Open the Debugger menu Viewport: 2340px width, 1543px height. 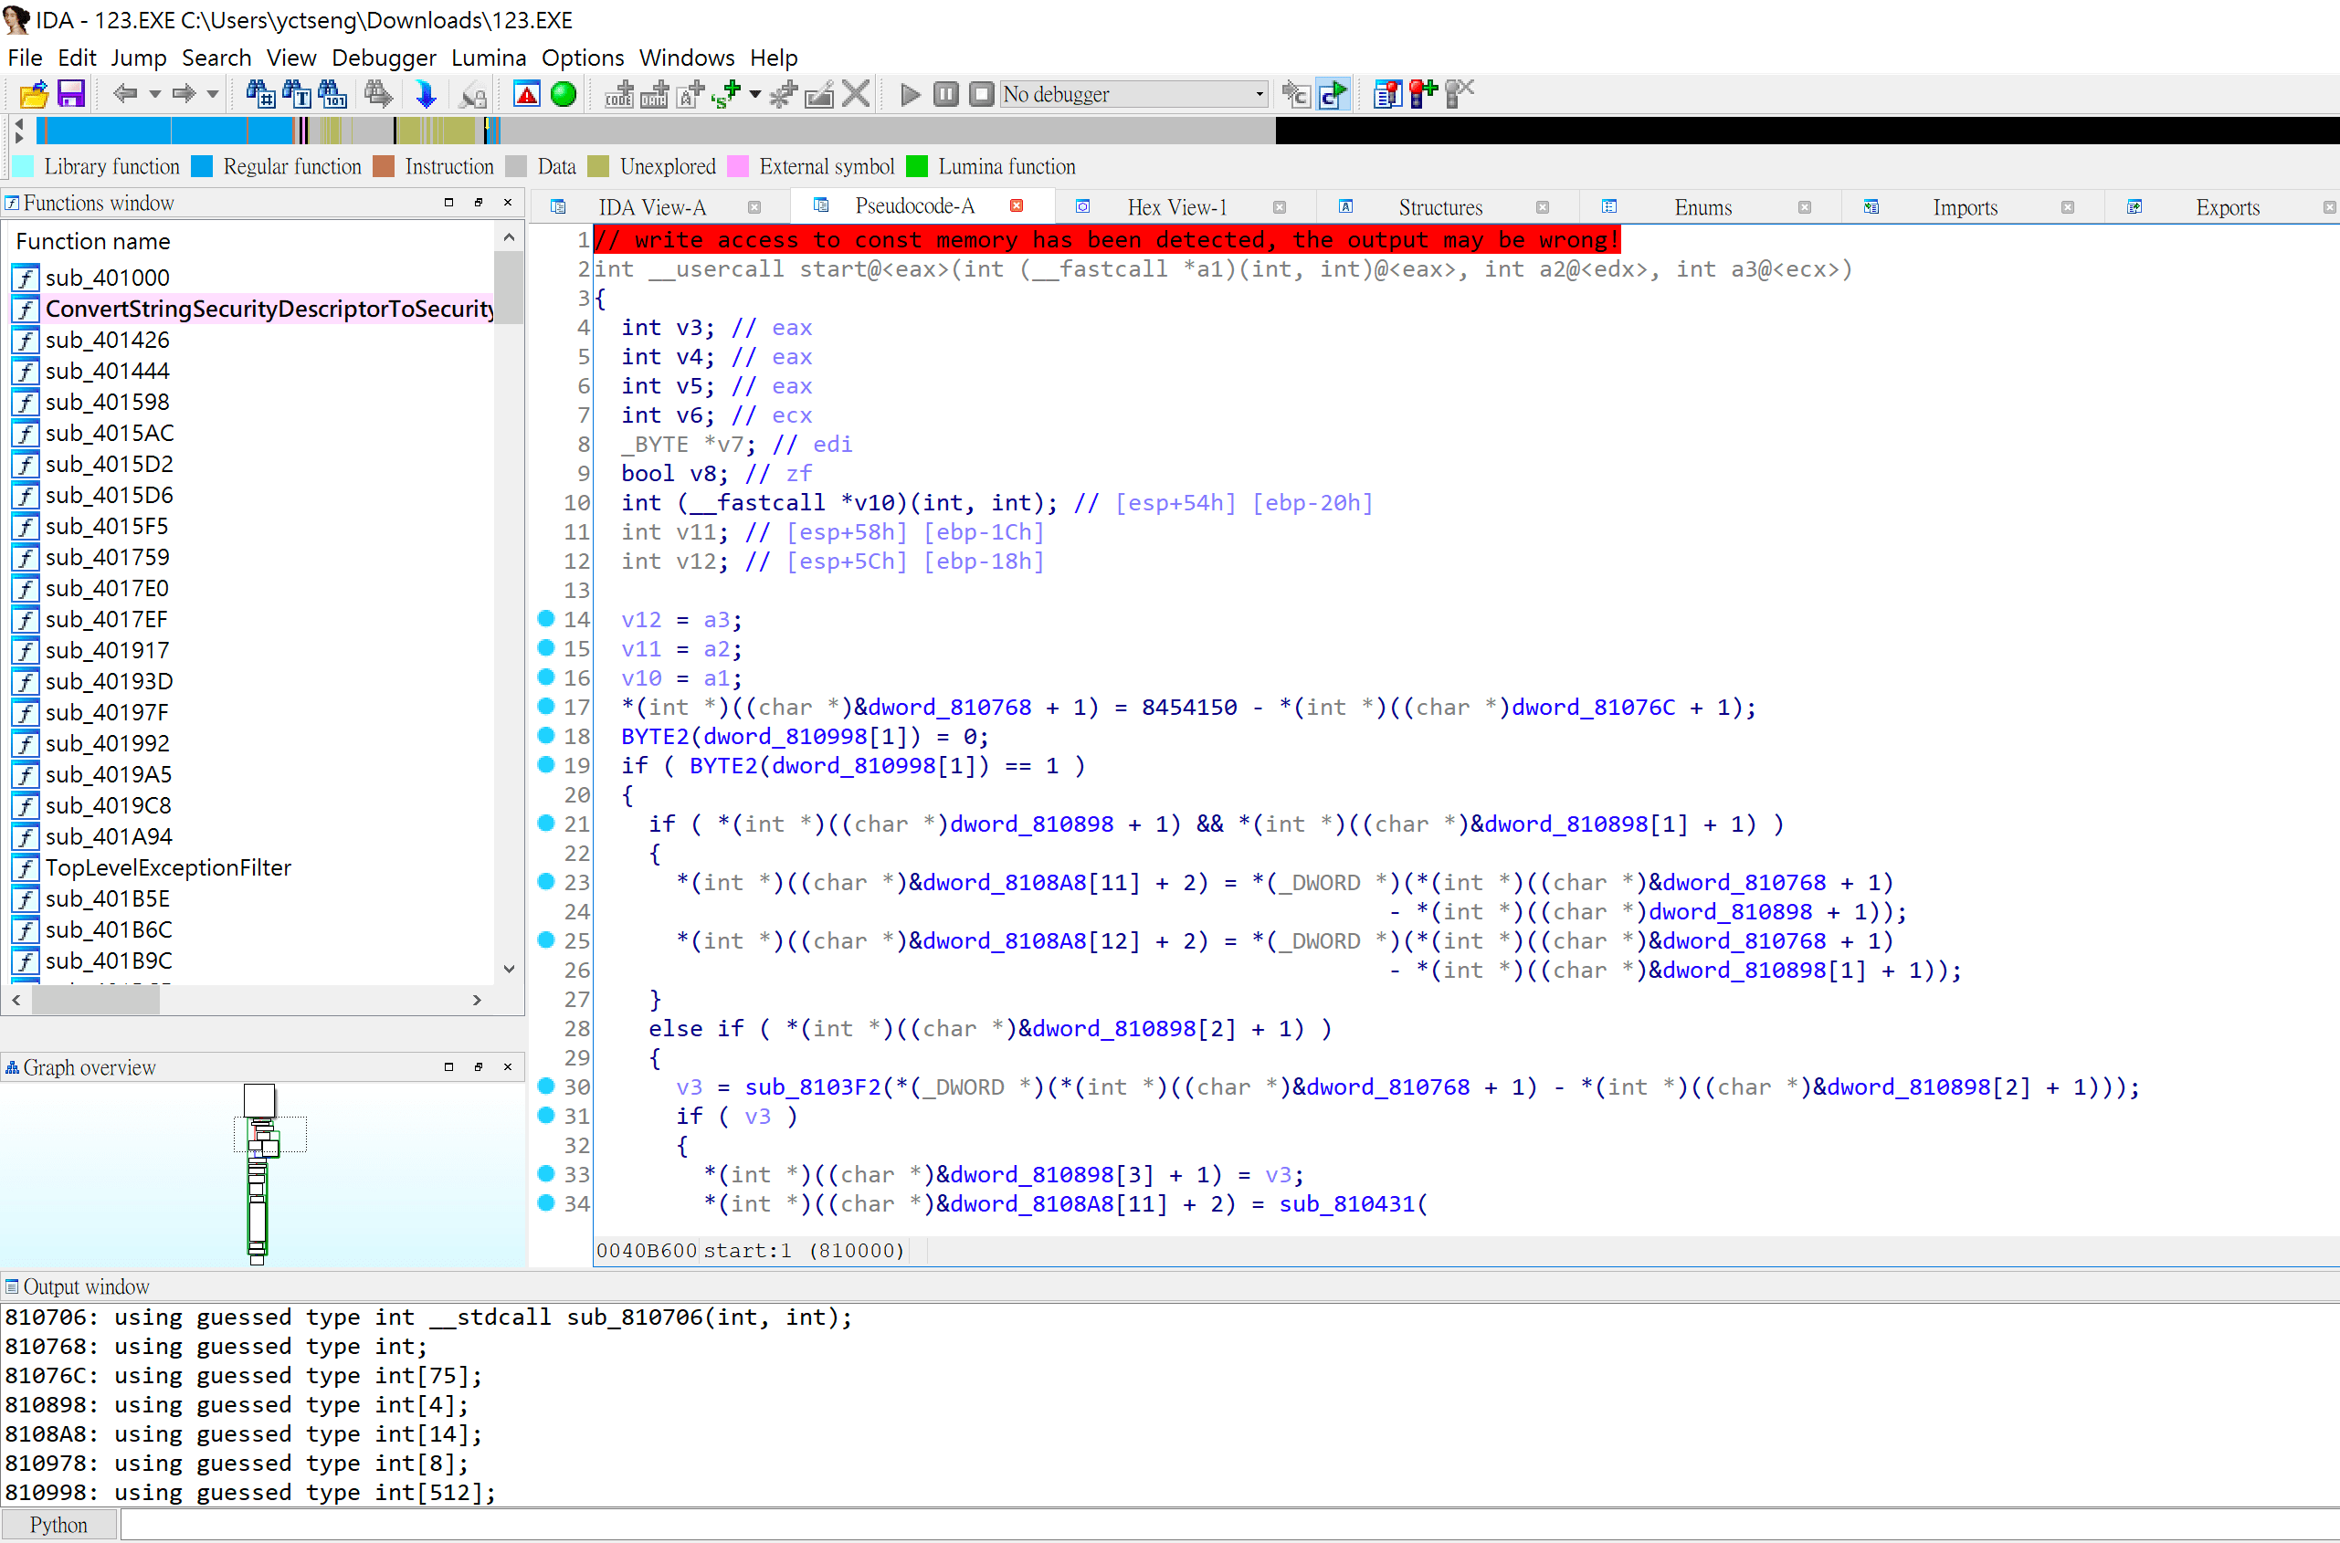pyautogui.click(x=383, y=58)
